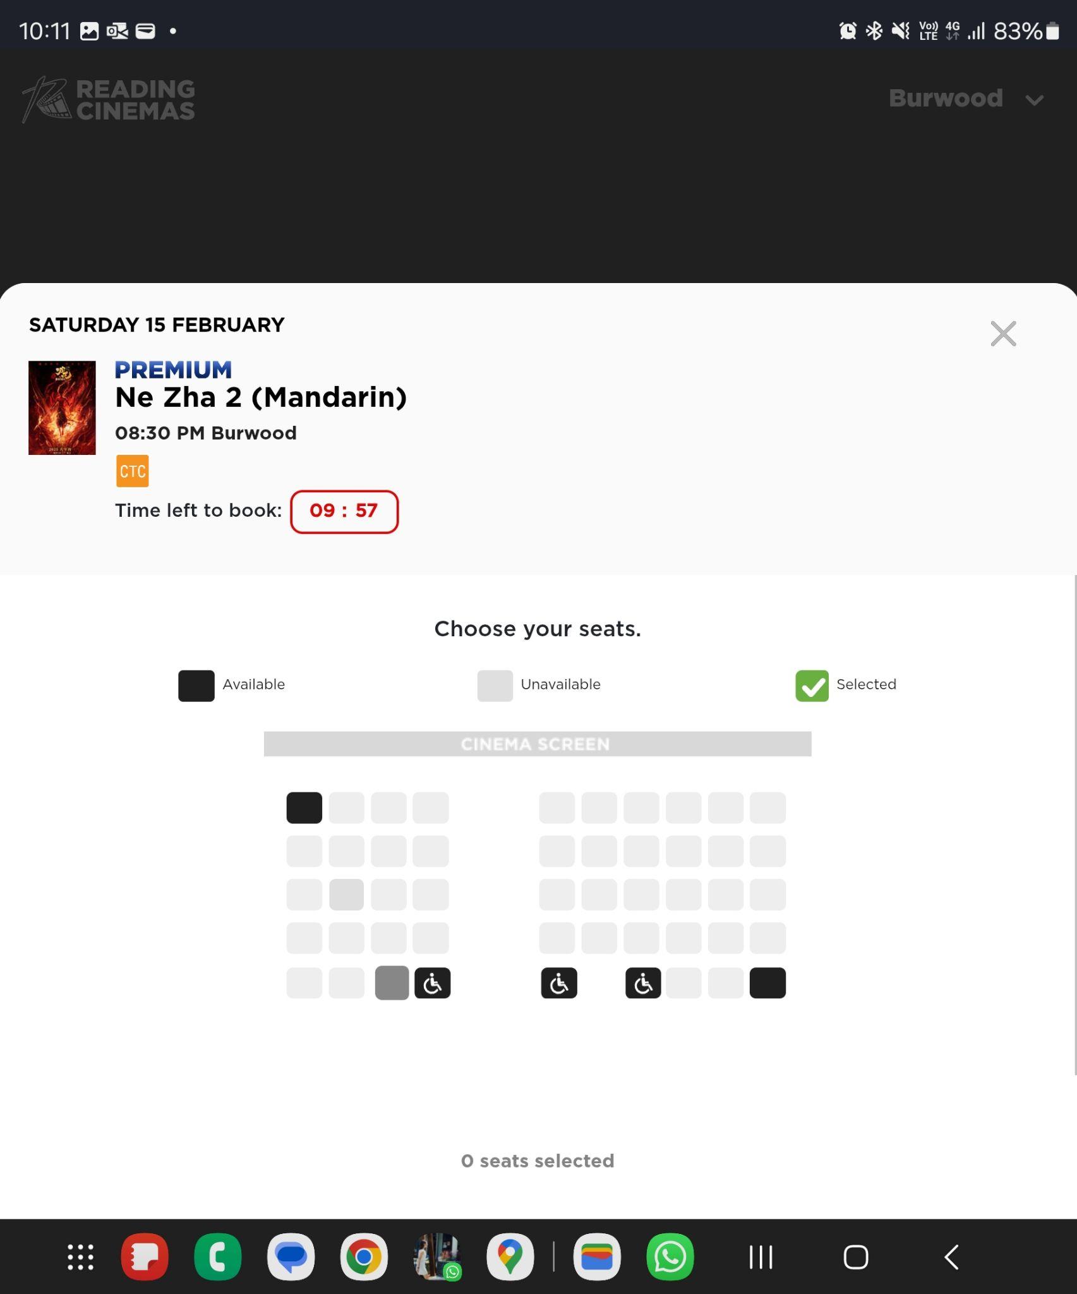This screenshot has height=1294, width=1077.
Task: Open the recent apps overview
Action: coord(761,1257)
